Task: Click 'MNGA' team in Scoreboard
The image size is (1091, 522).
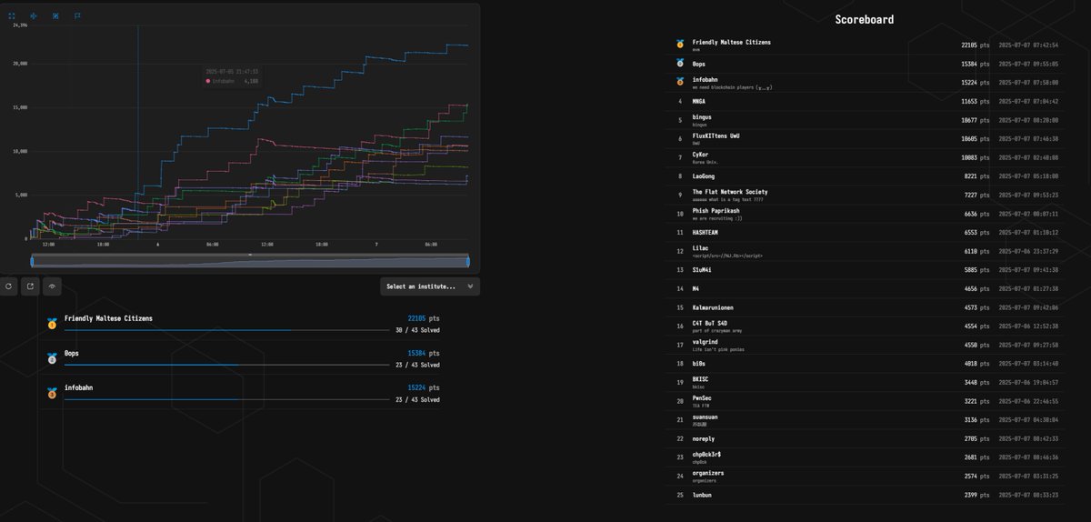Action: (x=699, y=101)
